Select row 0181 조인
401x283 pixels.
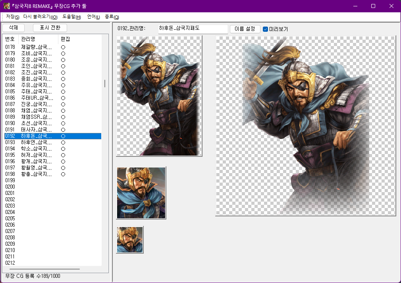(x=53, y=66)
